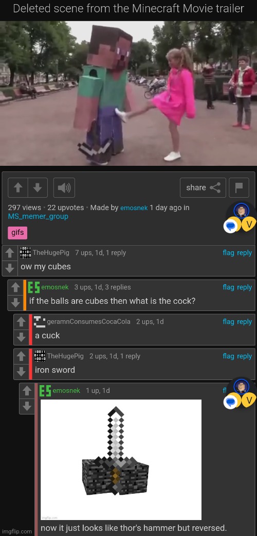Downvote TheHugePig's "ow my cubes" comment
This screenshot has height=536, width=257.
[x=10, y=268]
